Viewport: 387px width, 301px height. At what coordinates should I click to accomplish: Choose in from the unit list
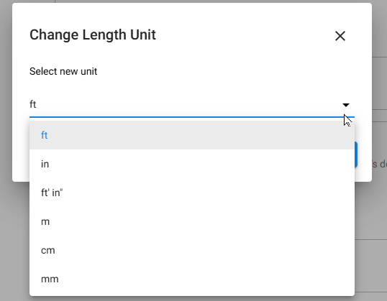coord(192,164)
